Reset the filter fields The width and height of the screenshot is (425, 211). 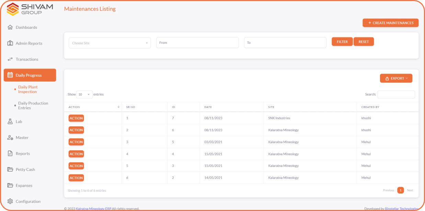364,42
